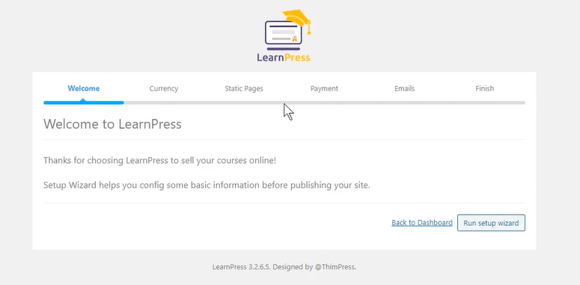Viewport: 580px width, 285px height.
Task: Click the LearnPress 3.2.6.5 footer text
Action: pyautogui.click(x=284, y=267)
